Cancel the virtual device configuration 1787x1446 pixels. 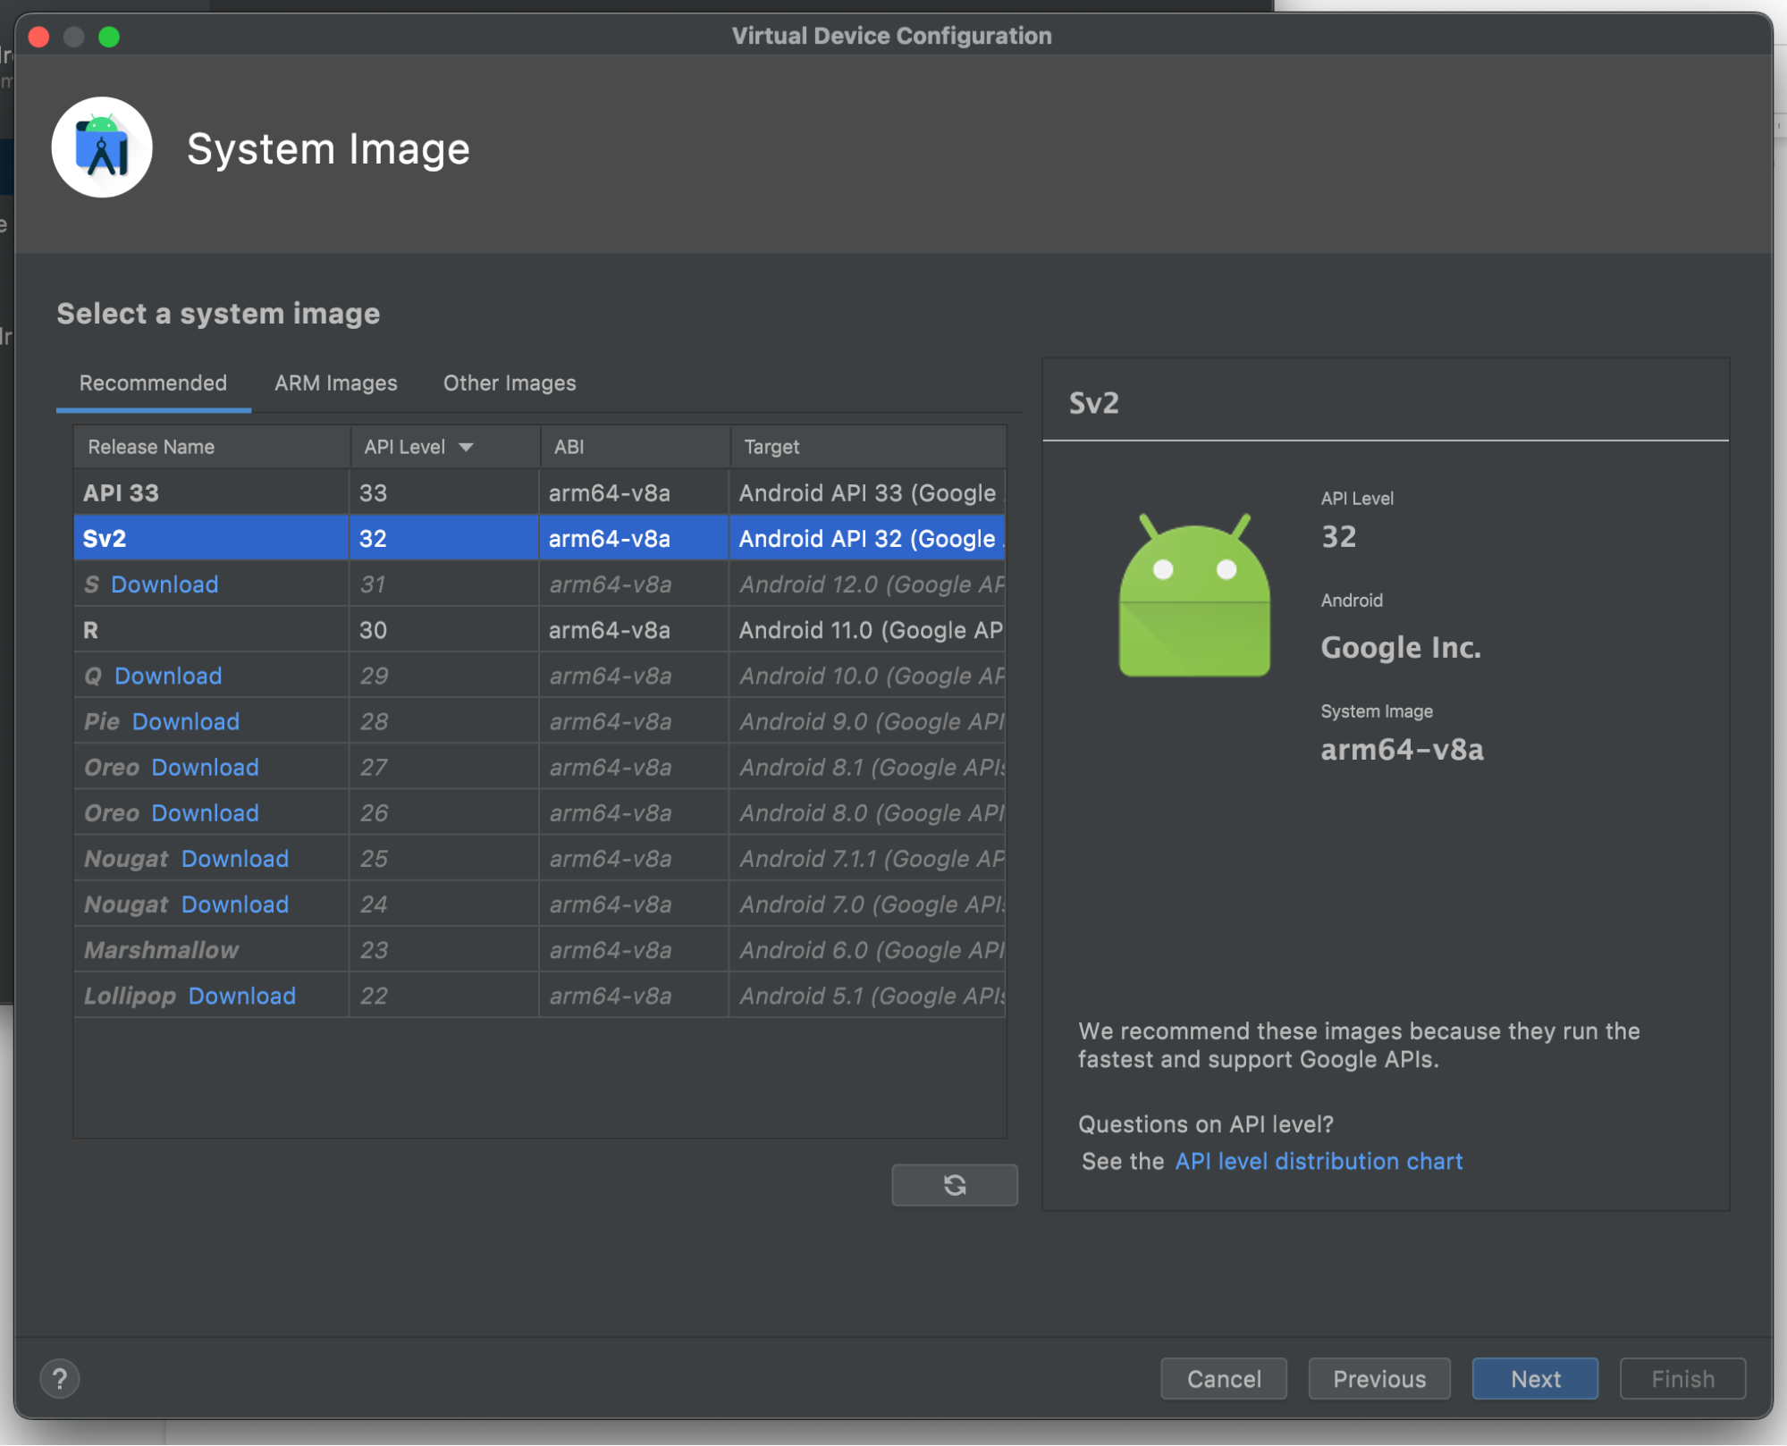point(1223,1378)
